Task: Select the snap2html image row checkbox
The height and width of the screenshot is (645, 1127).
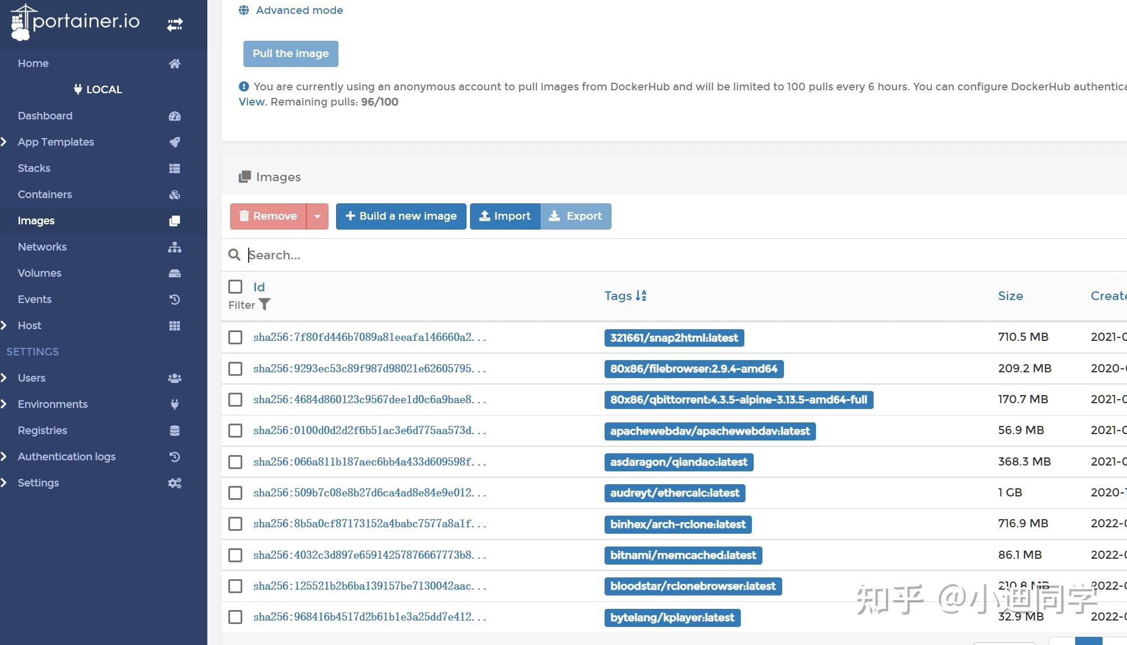Action: click(235, 337)
